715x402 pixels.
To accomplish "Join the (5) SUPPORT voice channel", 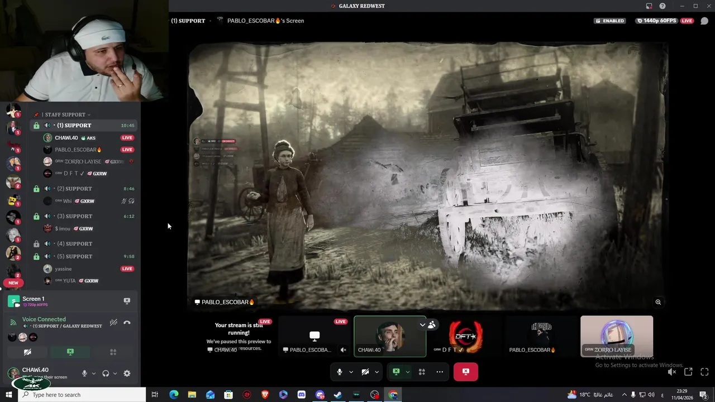I will (84, 256).
